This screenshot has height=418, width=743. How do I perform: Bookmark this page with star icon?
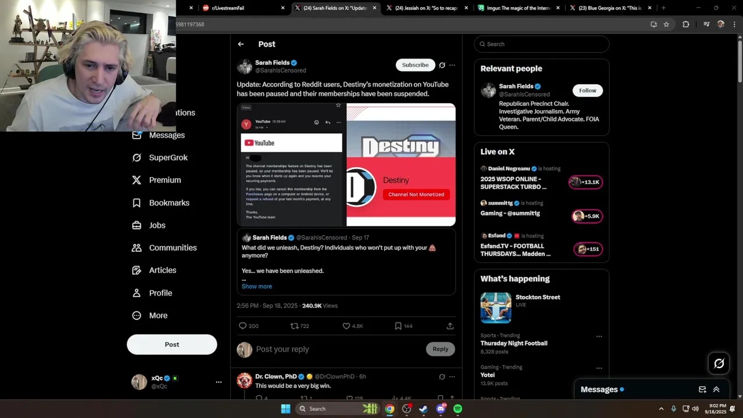666,24
